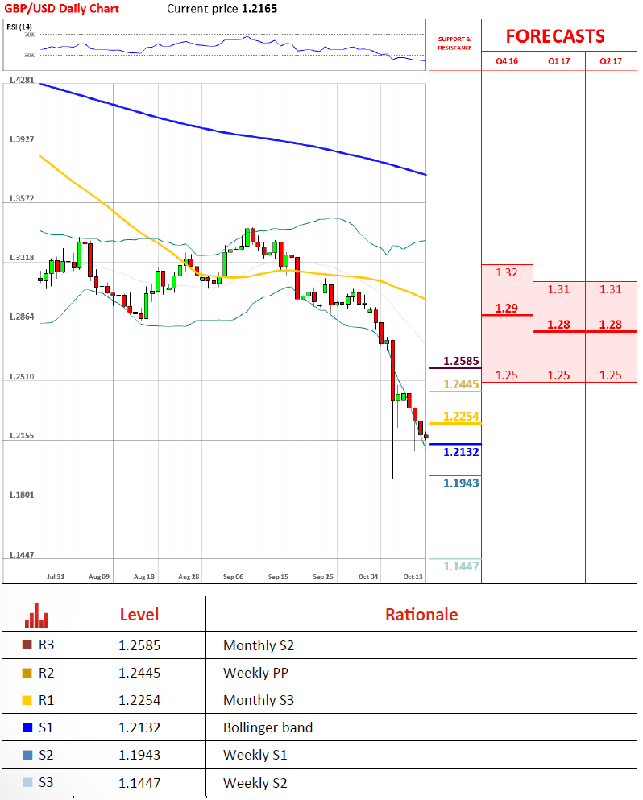Click the Weekly PP rationale
The height and width of the screenshot is (800, 643).
pos(255,673)
